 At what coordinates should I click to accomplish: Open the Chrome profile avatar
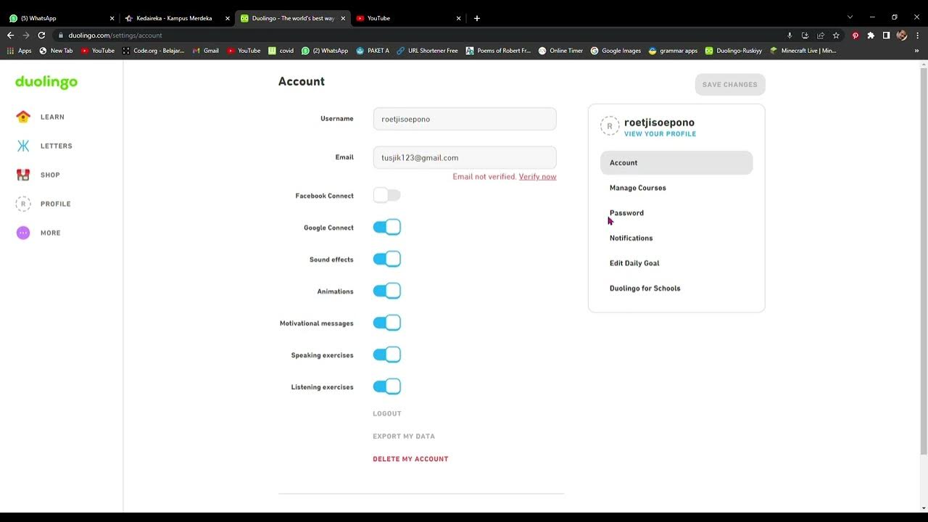pyautogui.click(x=902, y=35)
